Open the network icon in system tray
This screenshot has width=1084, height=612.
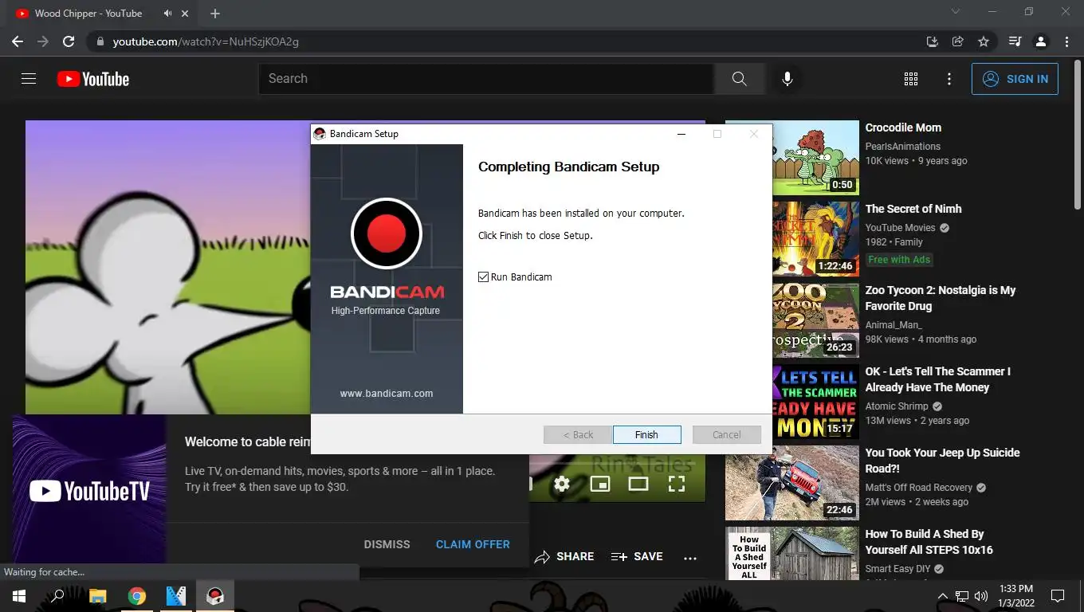click(962, 596)
